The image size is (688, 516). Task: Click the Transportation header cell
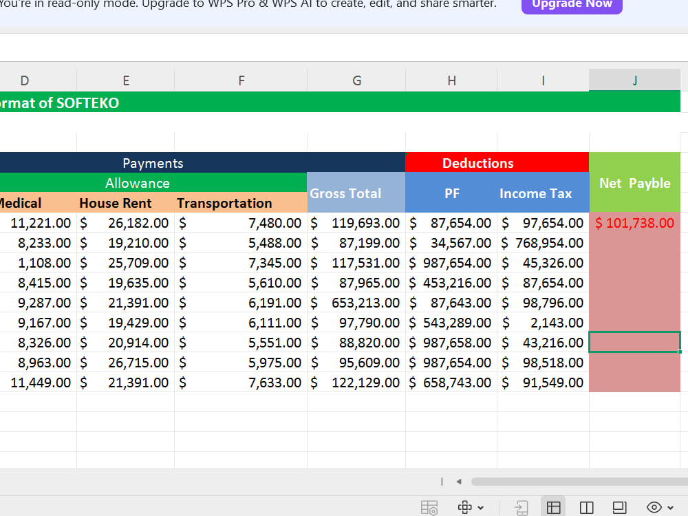point(241,202)
